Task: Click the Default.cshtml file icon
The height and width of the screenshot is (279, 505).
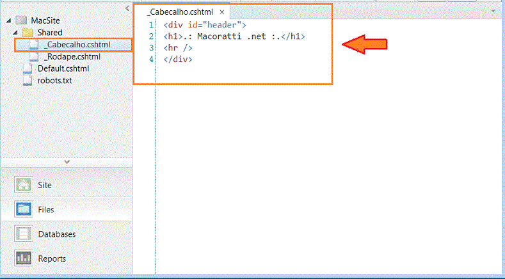Action: tap(28, 68)
